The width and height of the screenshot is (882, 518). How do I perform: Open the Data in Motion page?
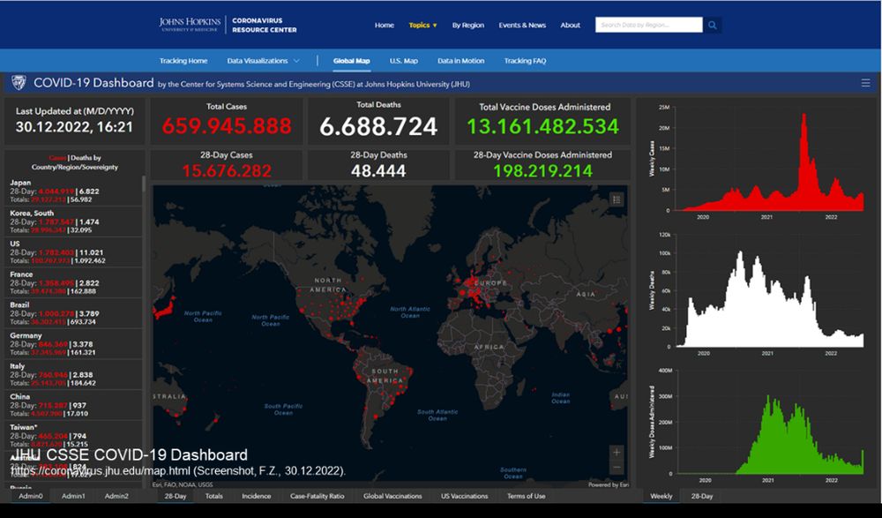tap(460, 61)
